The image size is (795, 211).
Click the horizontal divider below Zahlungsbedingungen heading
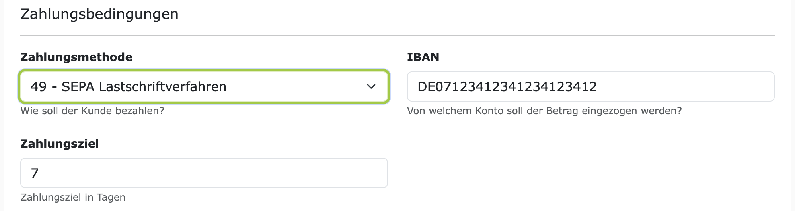(x=397, y=36)
